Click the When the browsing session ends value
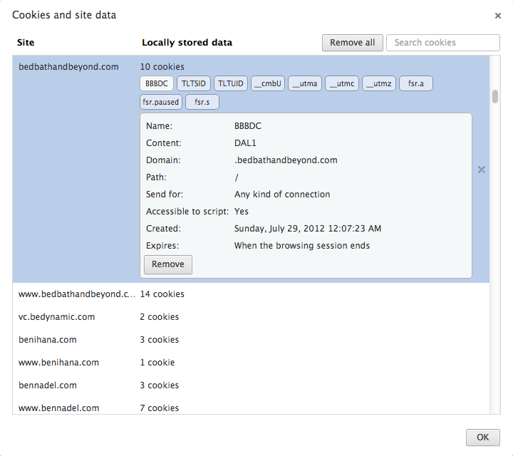Viewport: 513px width, 456px height. 302,246
